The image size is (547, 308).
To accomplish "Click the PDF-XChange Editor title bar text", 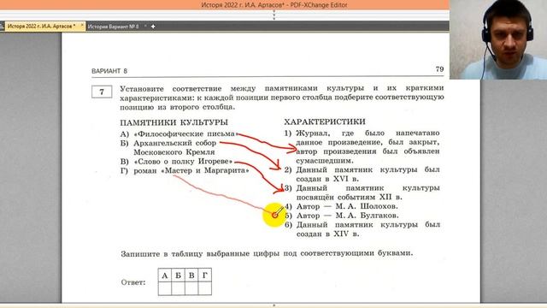I will point(274,5).
